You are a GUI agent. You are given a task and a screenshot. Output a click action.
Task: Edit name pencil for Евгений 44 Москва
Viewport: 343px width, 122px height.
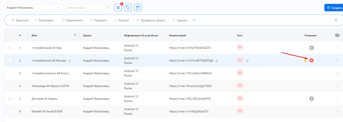pyautogui.click(x=70, y=60)
